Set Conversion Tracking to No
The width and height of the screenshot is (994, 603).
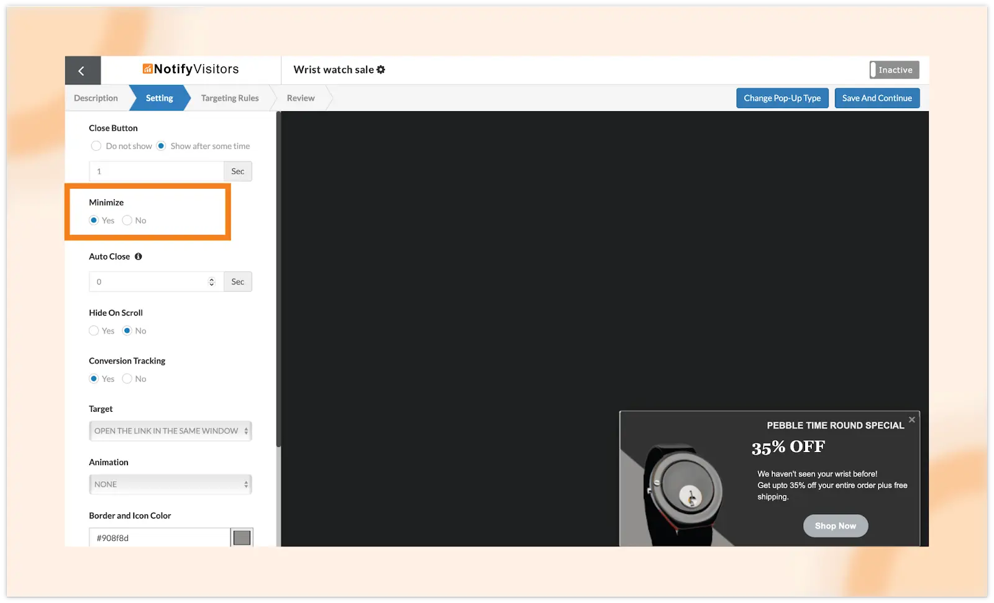(x=127, y=379)
